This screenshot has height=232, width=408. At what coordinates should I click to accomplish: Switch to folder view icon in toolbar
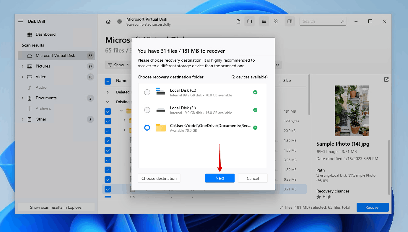pyautogui.click(x=249, y=22)
